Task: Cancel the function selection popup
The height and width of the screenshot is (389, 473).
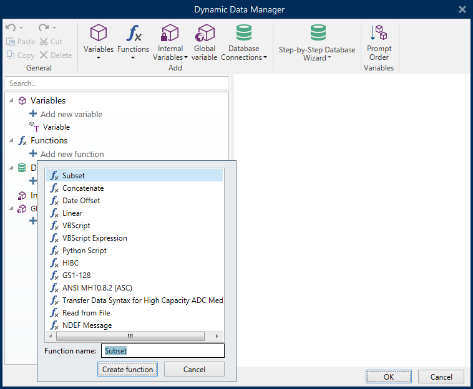Action: tap(194, 370)
